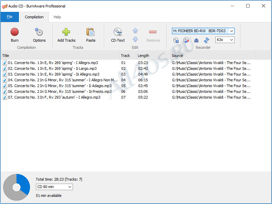The width and height of the screenshot is (272, 204).
Task: Click the length value 03:23
Action: (143, 63)
